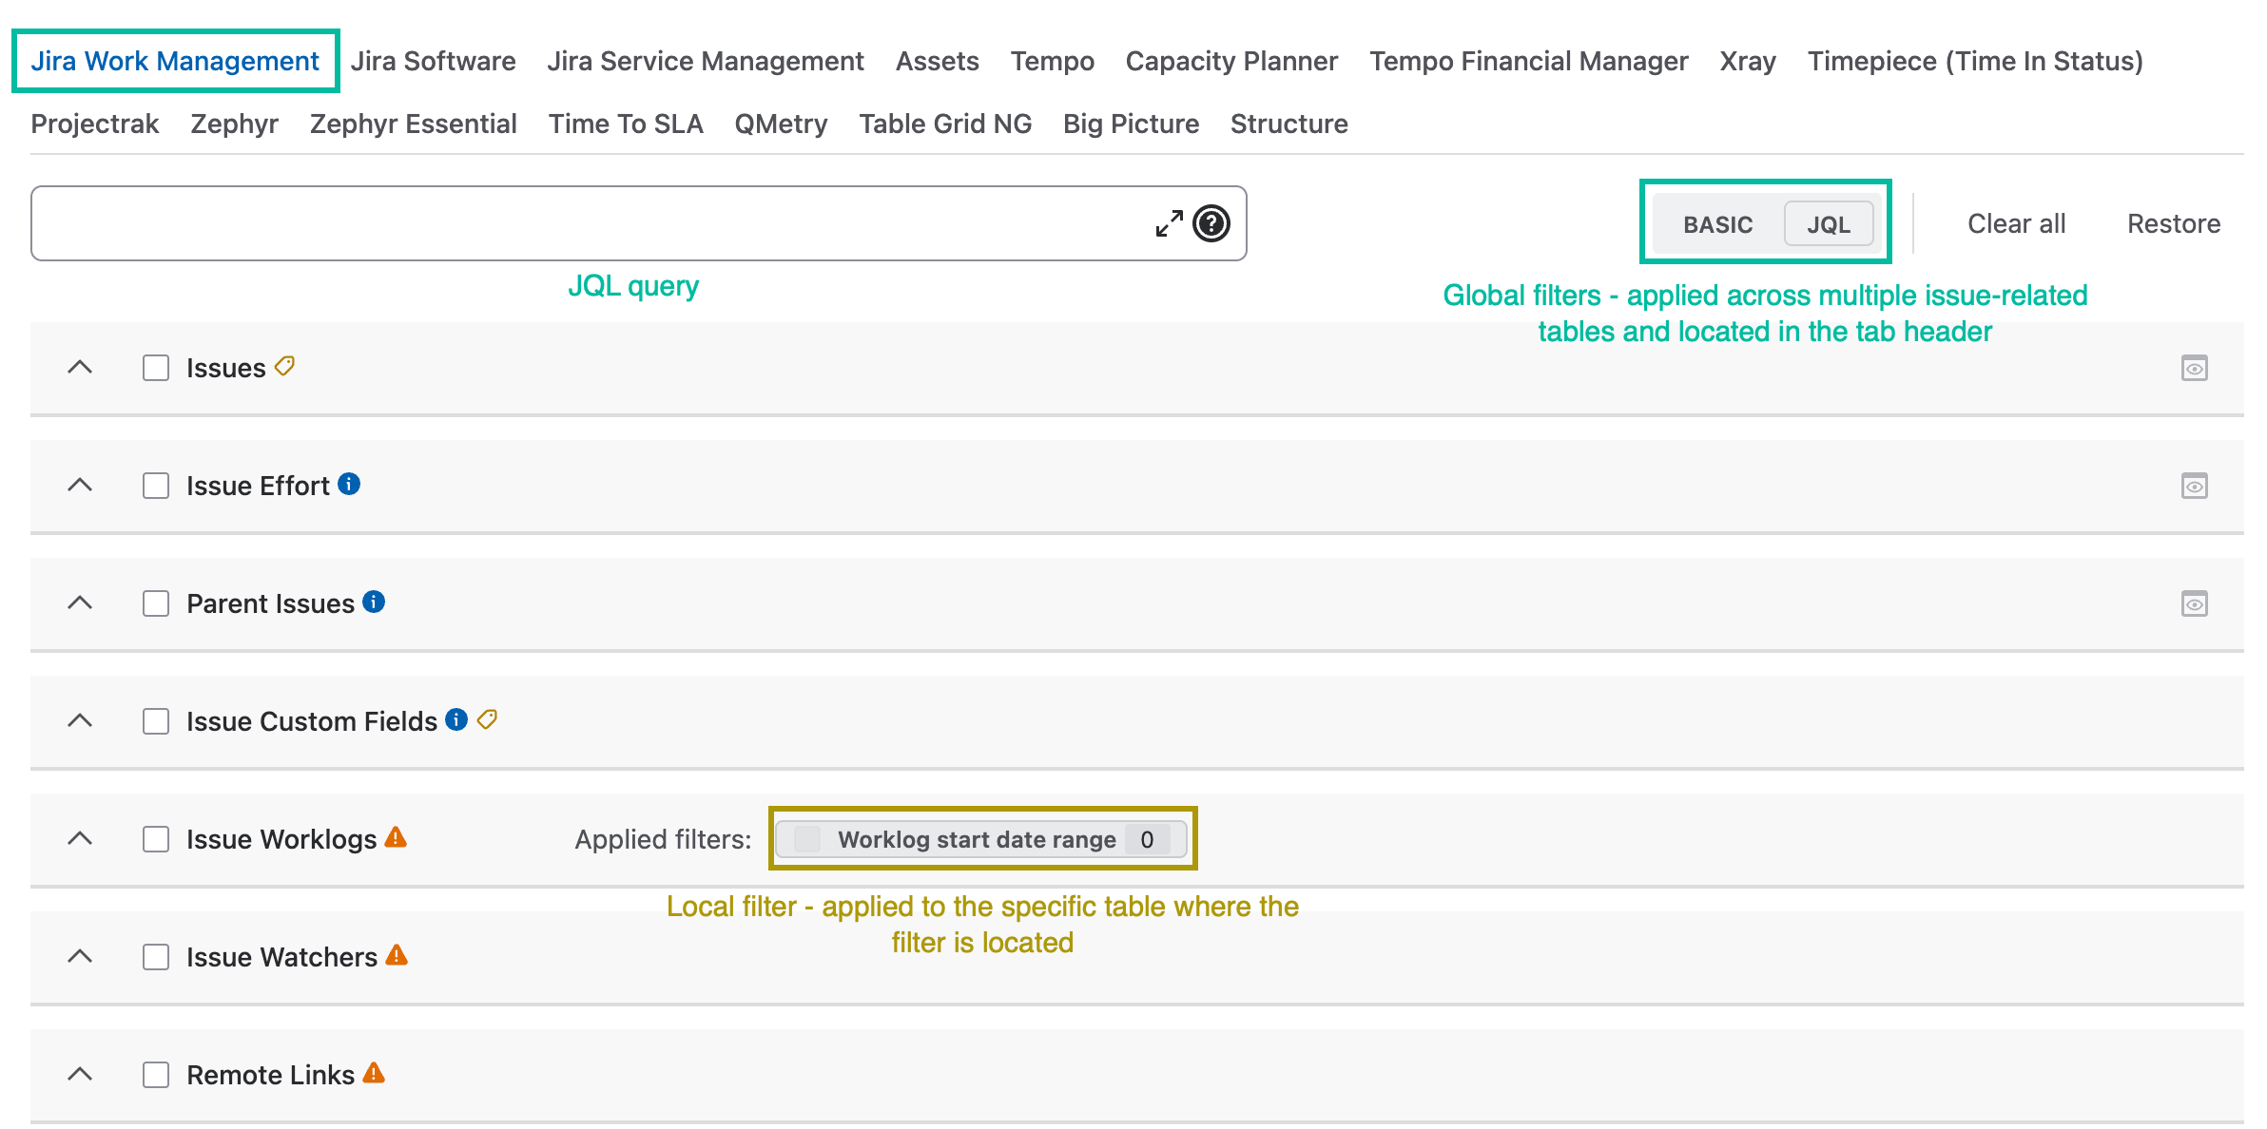Check the Issue Worklogs checkbox

pyautogui.click(x=156, y=839)
